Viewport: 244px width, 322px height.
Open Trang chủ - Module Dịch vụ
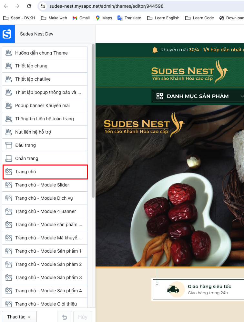pos(45,198)
